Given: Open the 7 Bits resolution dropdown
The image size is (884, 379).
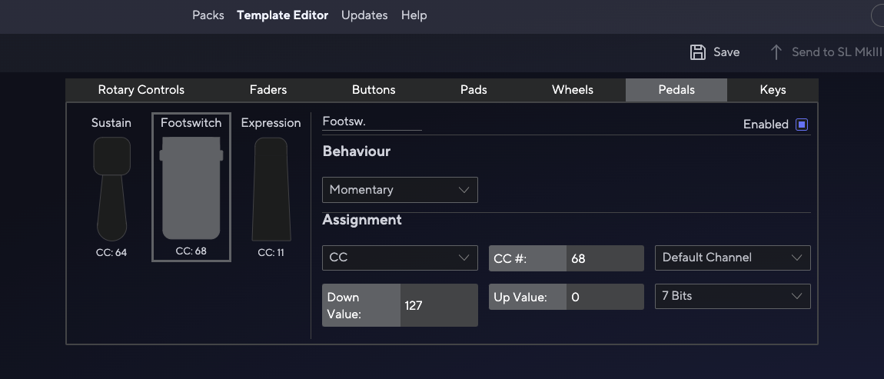Looking at the screenshot, I should [x=733, y=296].
